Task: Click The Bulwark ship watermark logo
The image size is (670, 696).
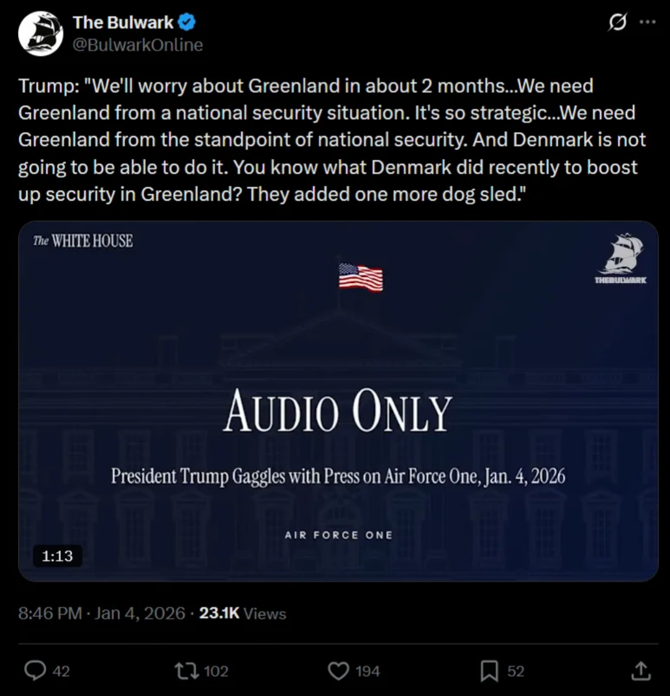Action: coord(621,258)
